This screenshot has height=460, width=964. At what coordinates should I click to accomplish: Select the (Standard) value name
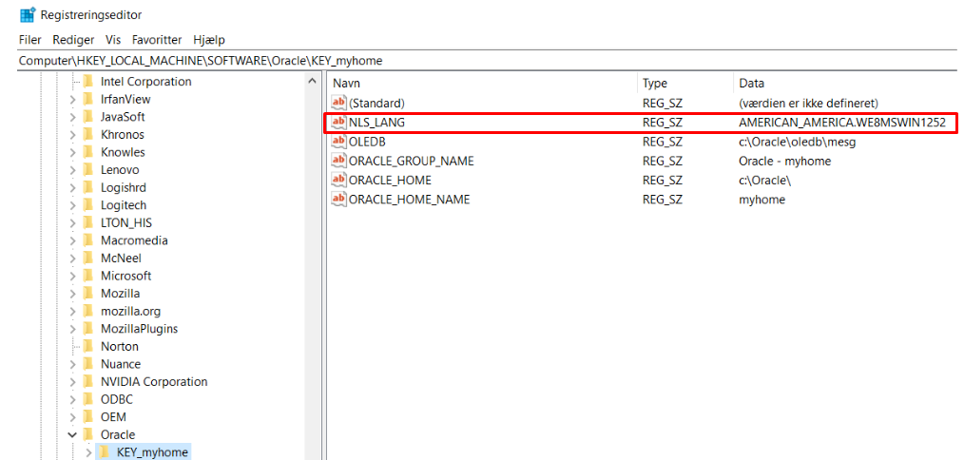point(376,103)
